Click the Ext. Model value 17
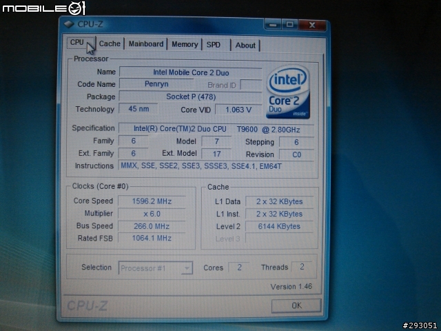This screenshot has height=331, width=441. pos(216,154)
